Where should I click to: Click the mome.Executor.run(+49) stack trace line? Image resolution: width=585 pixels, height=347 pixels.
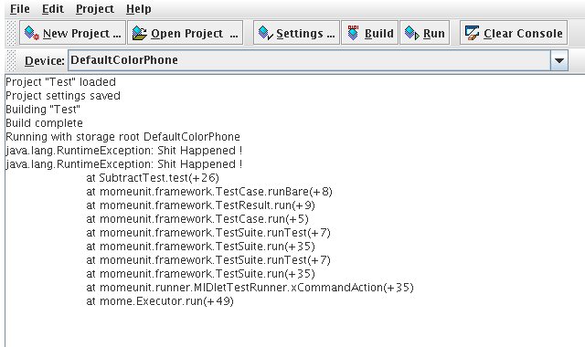tap(160, 301)
